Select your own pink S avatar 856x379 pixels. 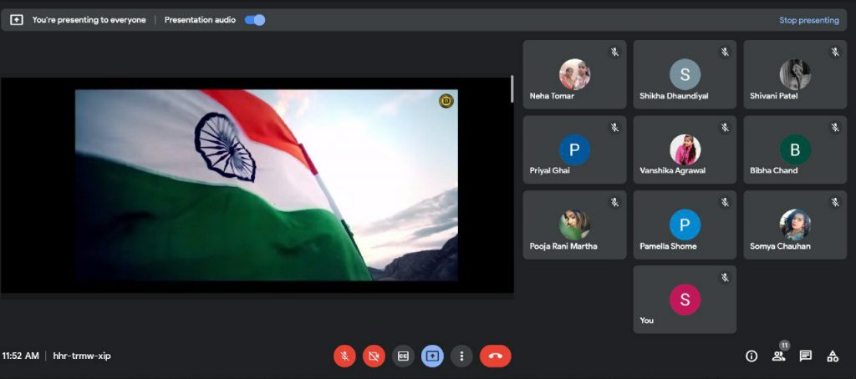pyautogui.click(x=685, y=300)
